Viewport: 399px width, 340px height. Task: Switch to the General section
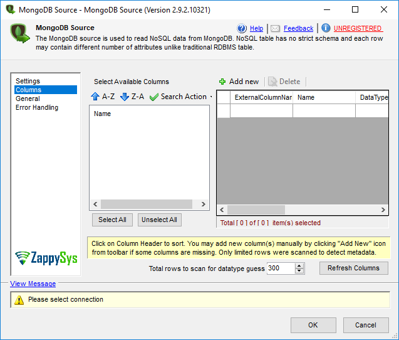click(28, 98)
